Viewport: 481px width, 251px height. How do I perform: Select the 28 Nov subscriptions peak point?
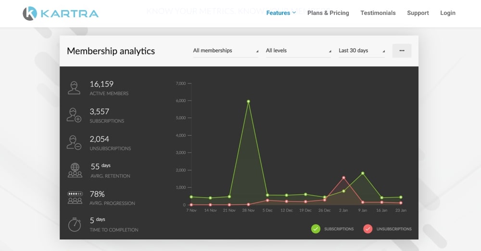tap(248, 101)
